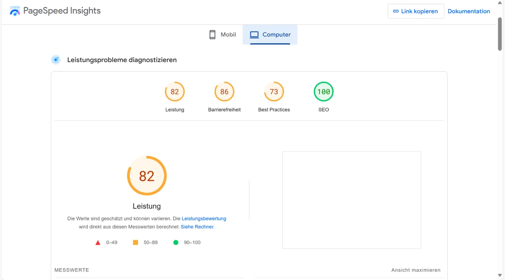Viewport: 505px width, 280px height.
Task: Jump to SEO score gauge 100
Action: click(324, 92)
